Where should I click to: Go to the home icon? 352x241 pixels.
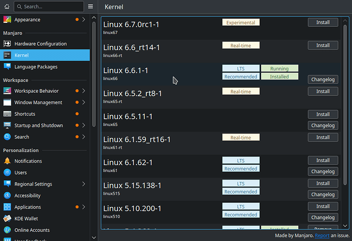click(7, 7)
